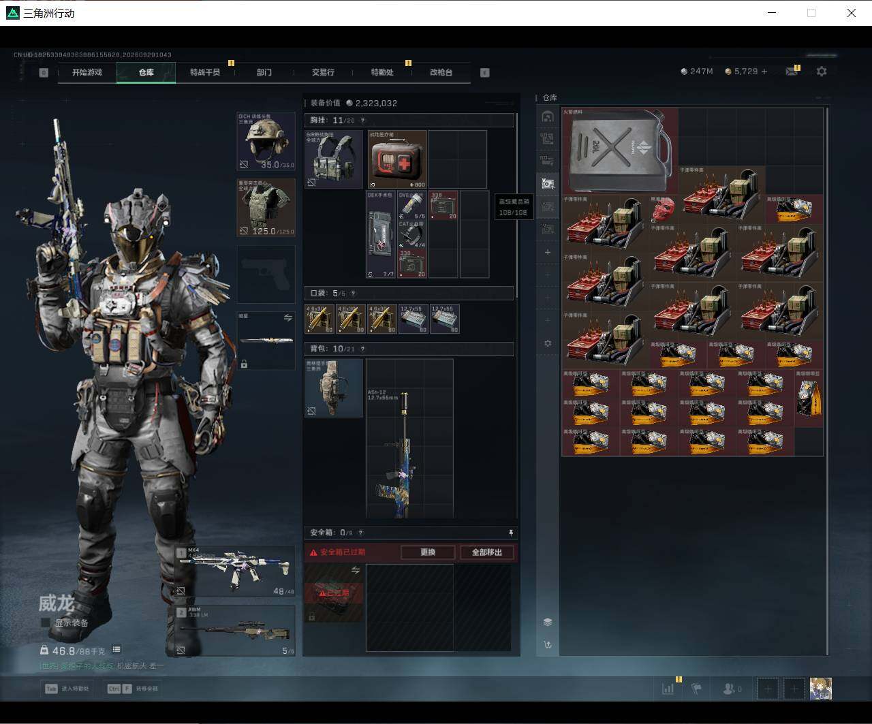Open the weight details list icon
This screenshot has height=724, width=872.
pyautogui.click(x=117, y=650)
